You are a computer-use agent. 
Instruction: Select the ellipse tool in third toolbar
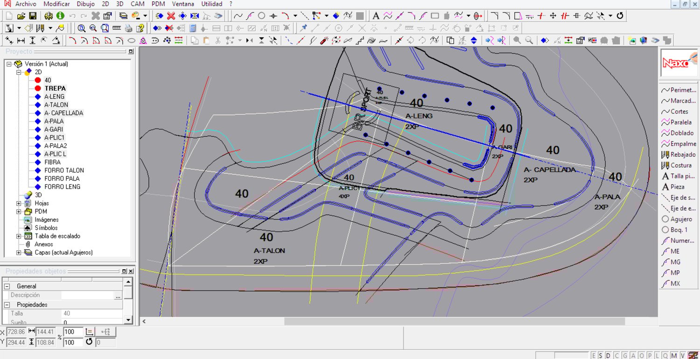click(x=132, y=41)
